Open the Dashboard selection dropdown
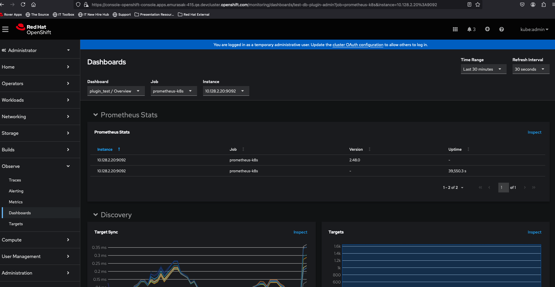Viewport: 555px width, 287px height. (116, 91)
